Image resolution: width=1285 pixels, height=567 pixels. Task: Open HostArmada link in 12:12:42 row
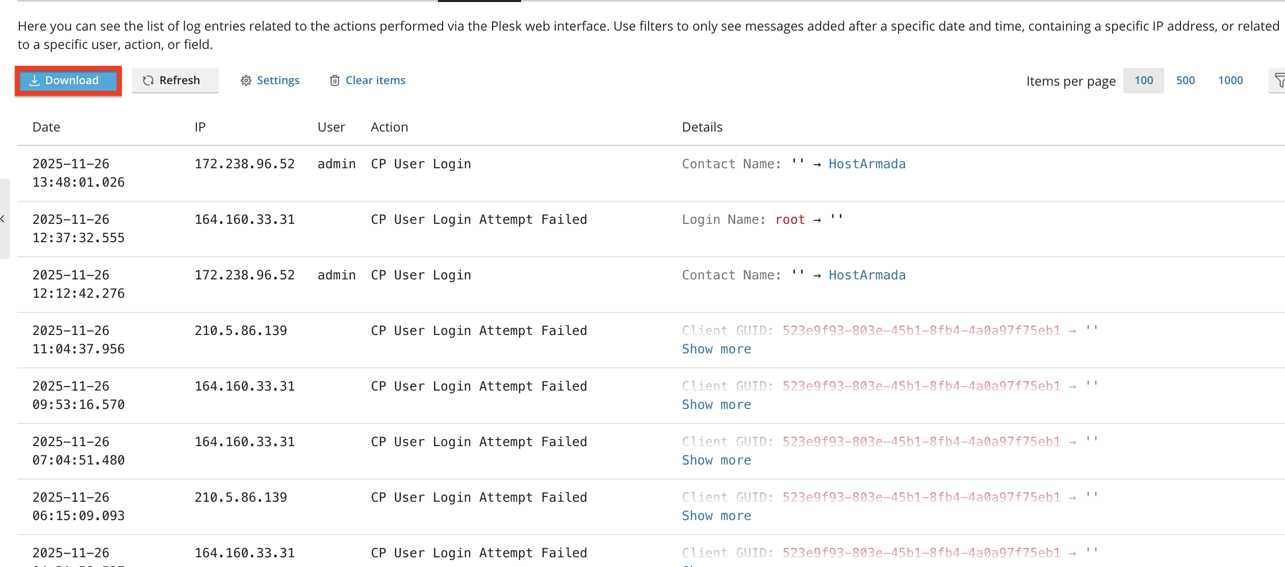[x=867, y=275]
